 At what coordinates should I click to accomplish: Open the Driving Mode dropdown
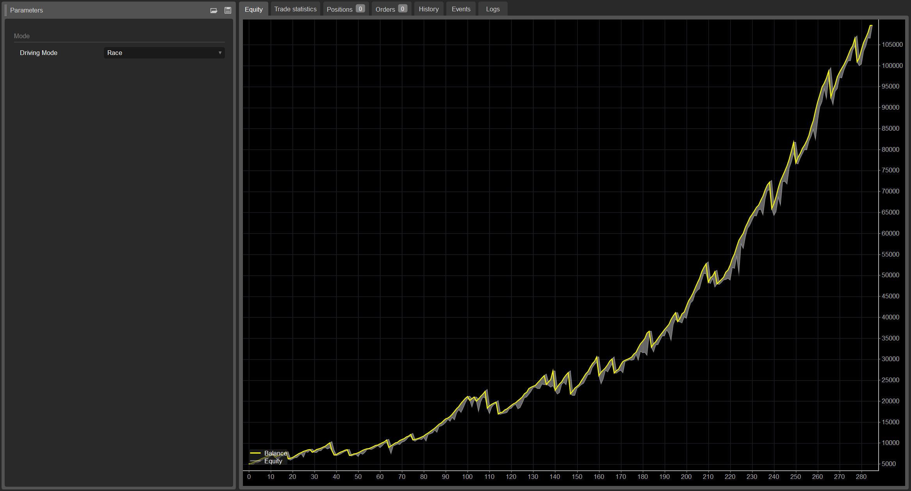[164, 53]
